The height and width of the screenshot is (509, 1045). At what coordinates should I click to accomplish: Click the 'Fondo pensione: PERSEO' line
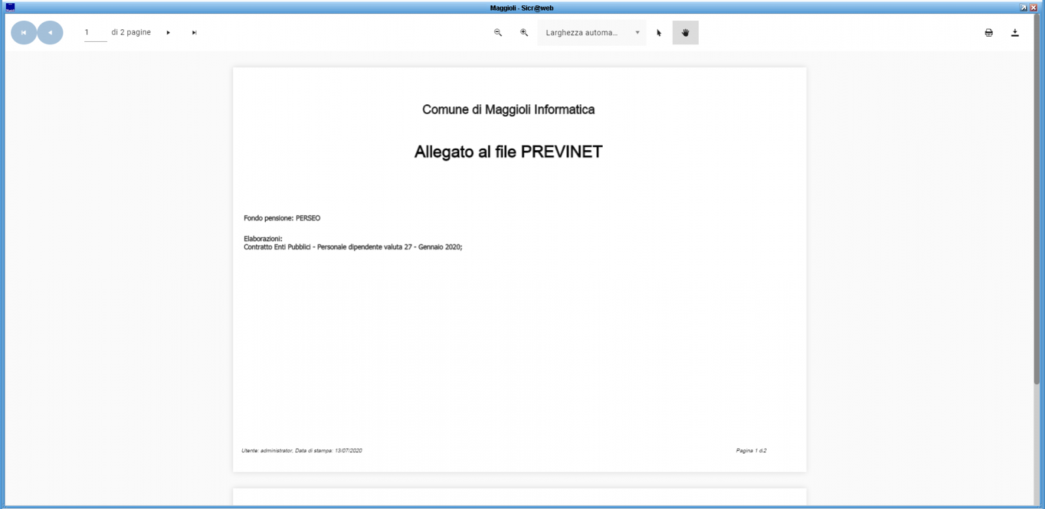click(282, 218)
